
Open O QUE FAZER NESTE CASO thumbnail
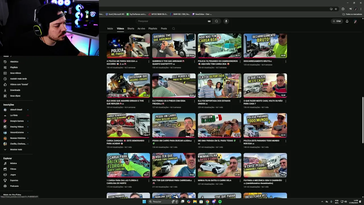point(265,85)
